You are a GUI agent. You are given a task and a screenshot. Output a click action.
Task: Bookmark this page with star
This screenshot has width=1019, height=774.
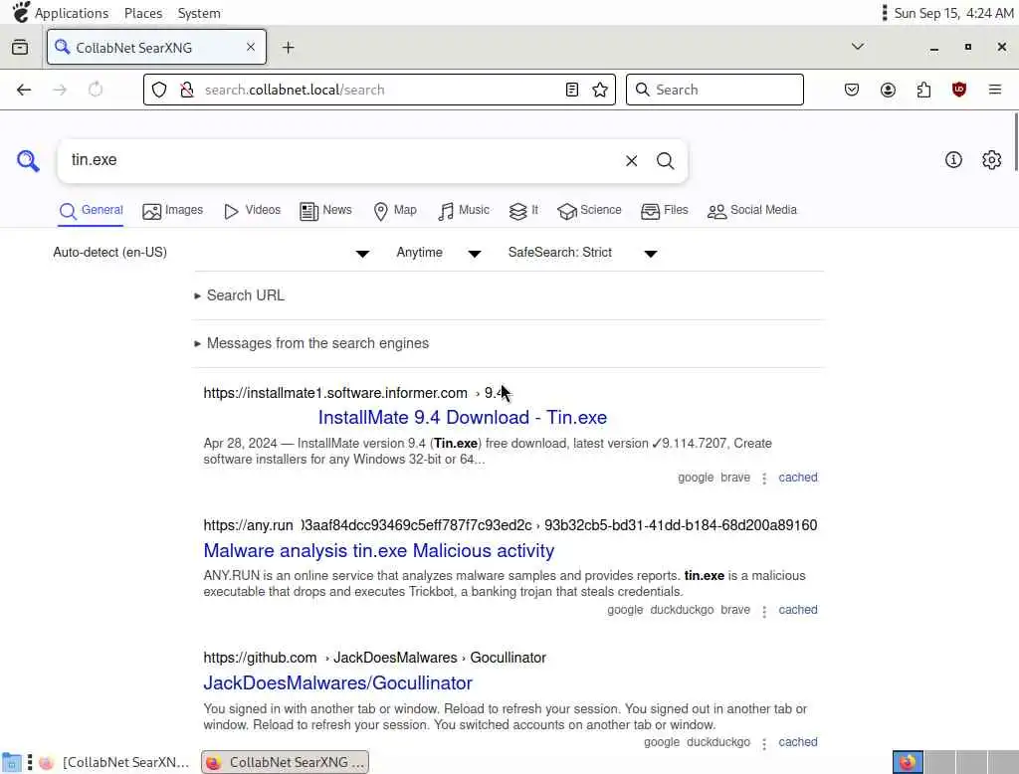pyautogui.click(x=600, y=90)
